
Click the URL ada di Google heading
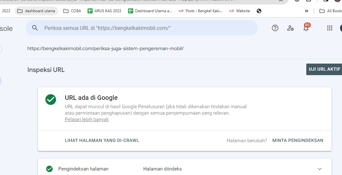tap(91, 98)
